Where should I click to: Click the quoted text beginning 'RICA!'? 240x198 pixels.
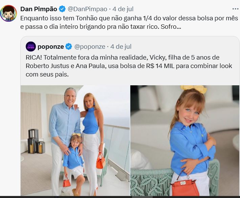point(125,58)
